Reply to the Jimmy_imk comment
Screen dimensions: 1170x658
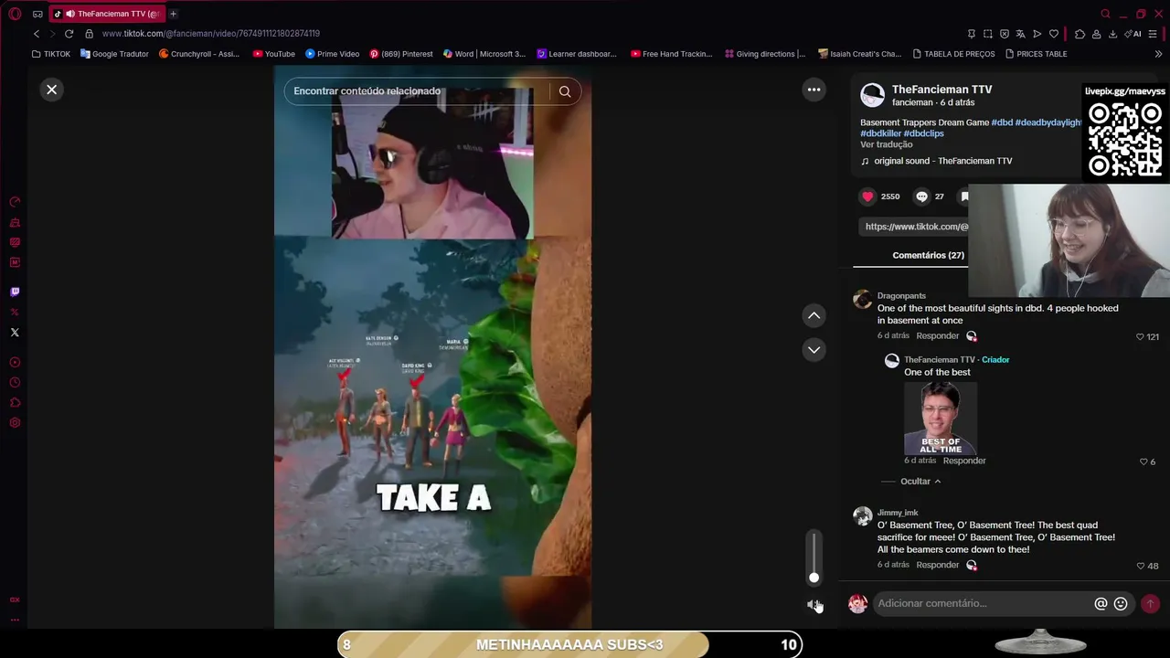click(x=937, y=565)
